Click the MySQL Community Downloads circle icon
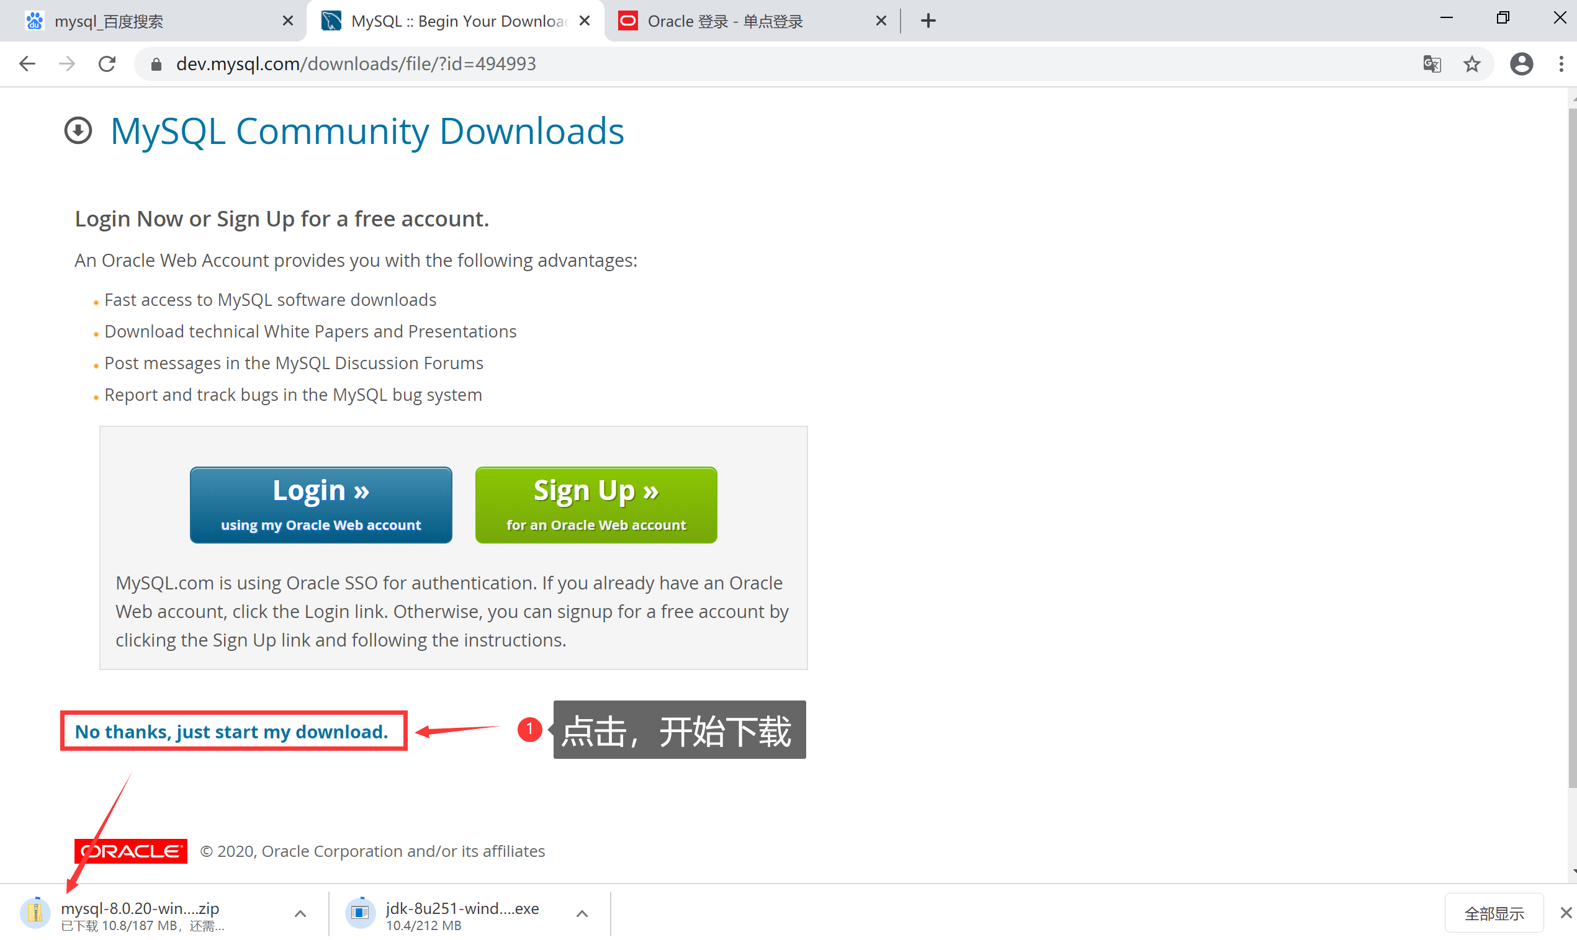Screen dimensions: 1577x940 click(79, 131)
